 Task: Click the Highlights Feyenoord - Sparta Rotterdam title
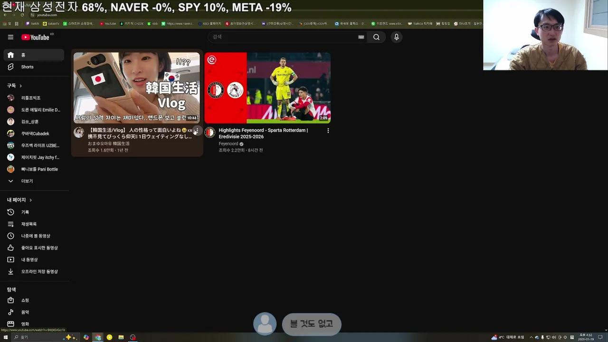tap(263, 133)
